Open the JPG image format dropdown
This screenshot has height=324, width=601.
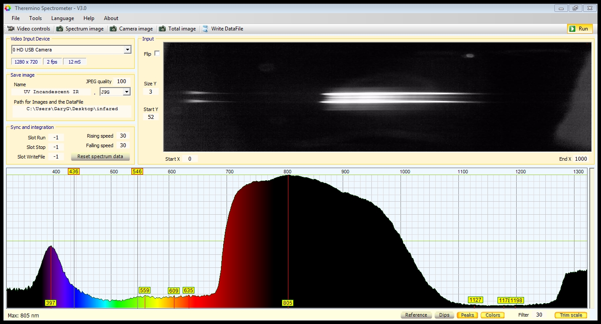127,92
